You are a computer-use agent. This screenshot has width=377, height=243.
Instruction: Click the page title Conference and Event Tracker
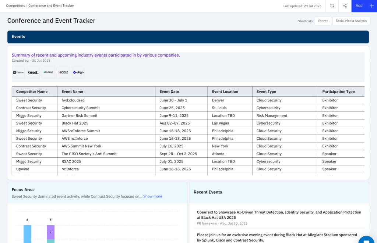(51, 21)
